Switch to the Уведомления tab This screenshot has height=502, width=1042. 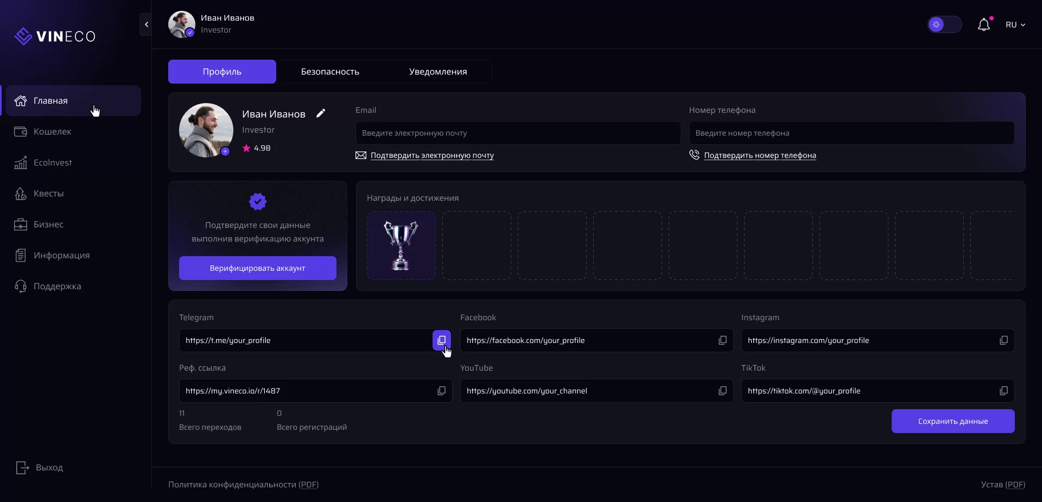click(x=437, y=72)
